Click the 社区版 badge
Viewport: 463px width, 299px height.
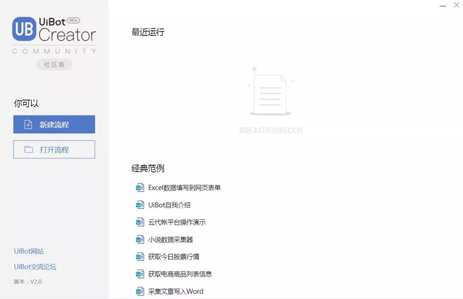[54, 64]
